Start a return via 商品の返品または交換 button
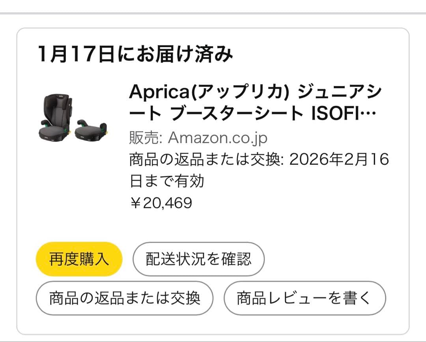 [x=124, y=299]
